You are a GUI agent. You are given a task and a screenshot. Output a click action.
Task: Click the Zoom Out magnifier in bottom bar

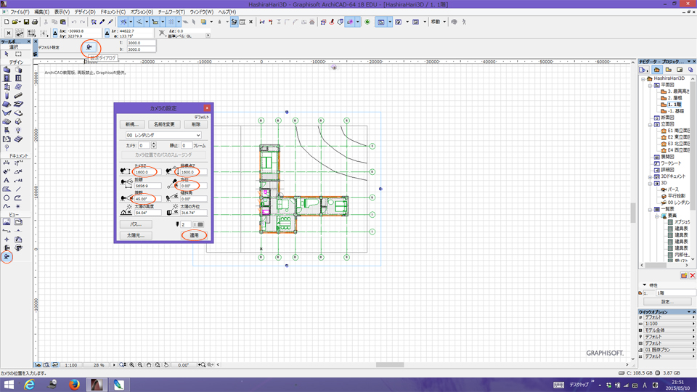tap(140, 365)
